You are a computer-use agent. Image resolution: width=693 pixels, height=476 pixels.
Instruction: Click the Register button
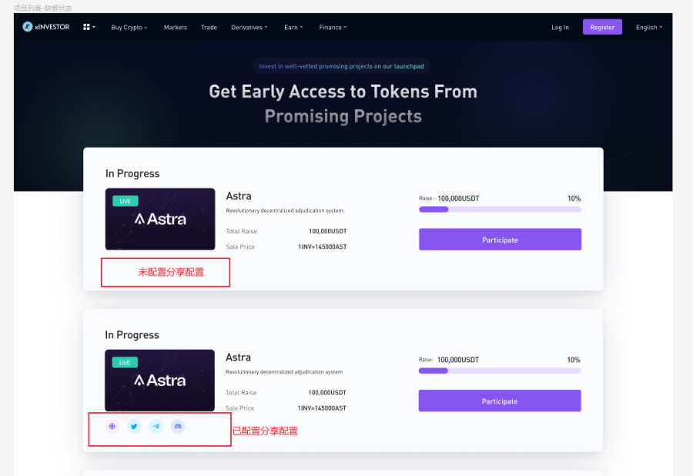(x=602, y=27)
